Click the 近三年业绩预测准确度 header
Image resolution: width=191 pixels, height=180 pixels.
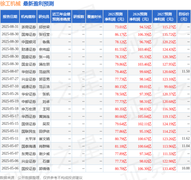coord(61,17)
